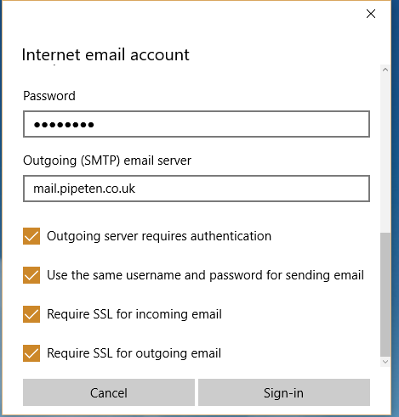Uncheck the same username and password box
Screen dimensions: 399x417
click(31, 275)
